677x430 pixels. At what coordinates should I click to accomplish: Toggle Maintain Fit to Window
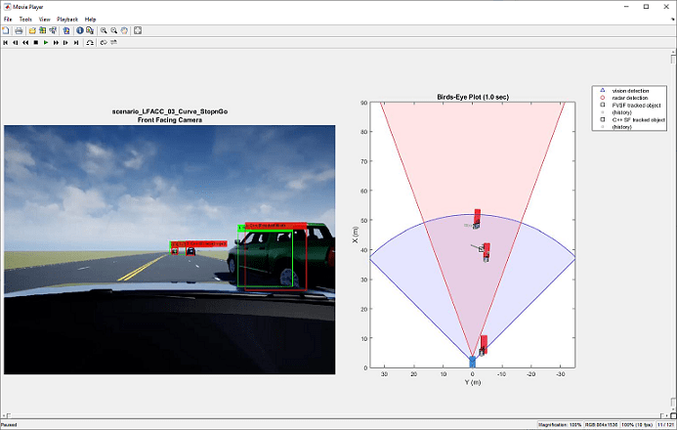click(x=138, y=30)
